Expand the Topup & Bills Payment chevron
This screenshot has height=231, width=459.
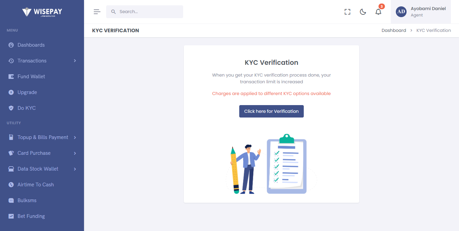75,137
